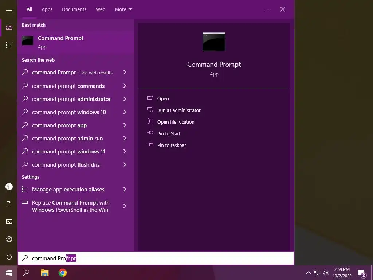This screenshot has height=280, width=373.
Task: Open the hamburger menu in Start sidebar
Action: tap(9, 10)
